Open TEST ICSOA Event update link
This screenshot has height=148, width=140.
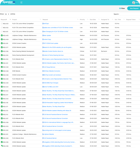[x=50, y=43]
